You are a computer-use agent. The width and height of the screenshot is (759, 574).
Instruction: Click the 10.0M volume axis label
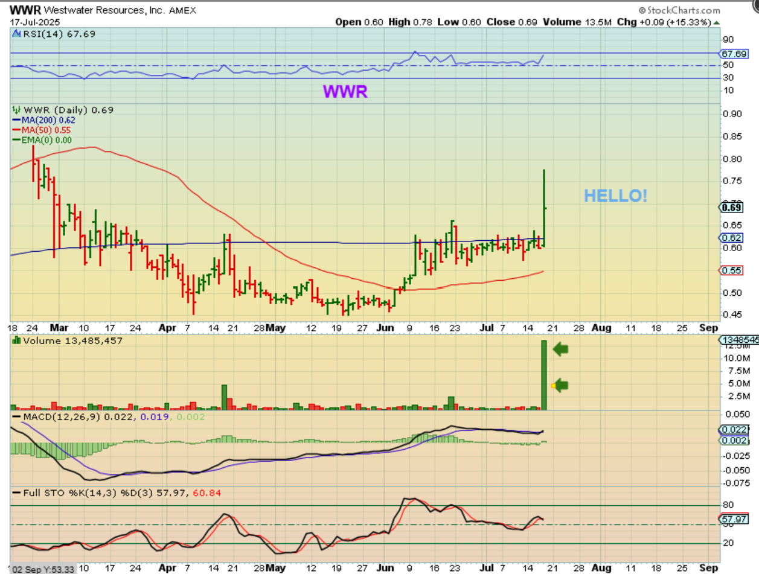(x=736, y=358)
